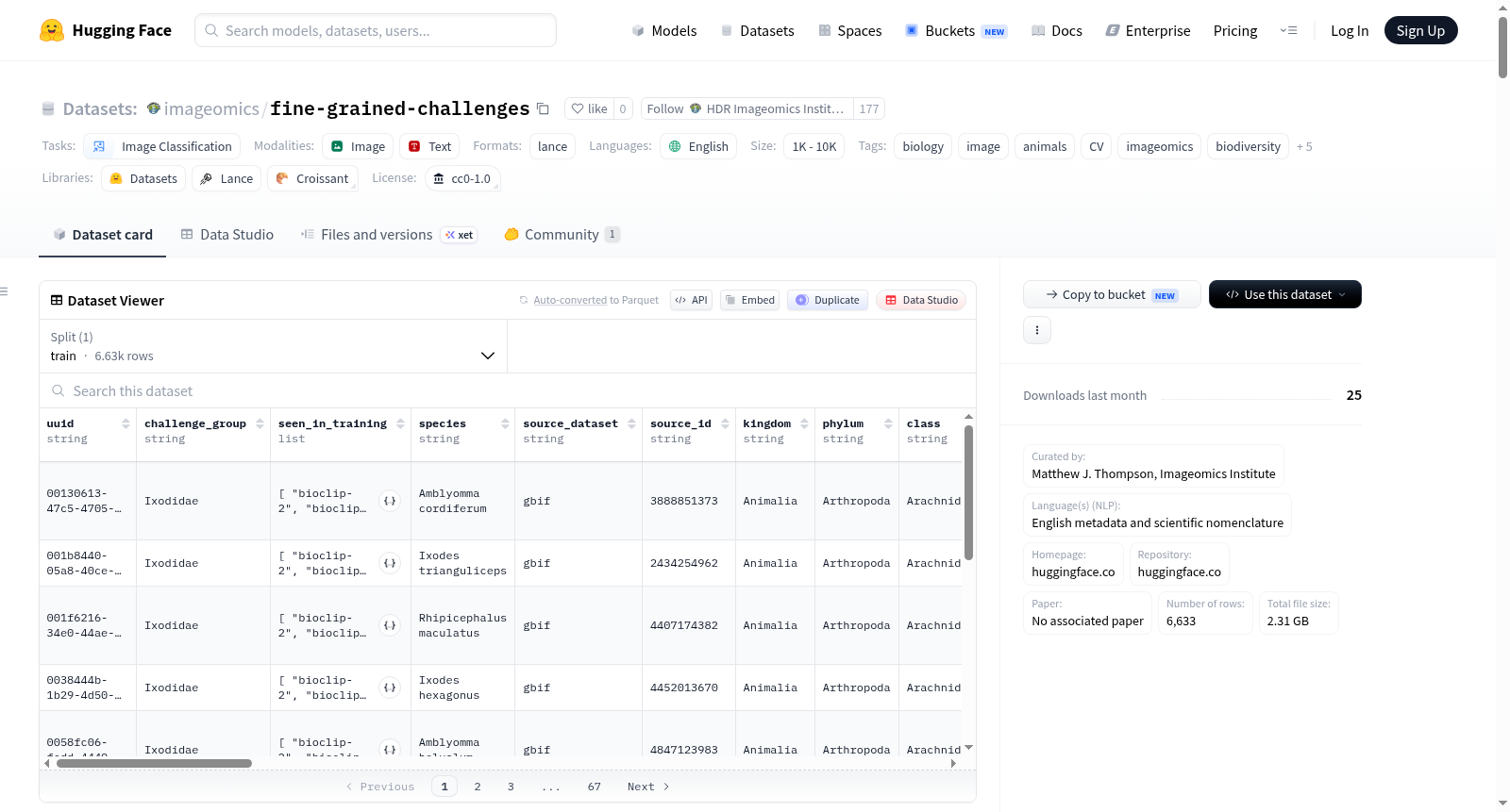
Task: Open the imageomics organization link
Action: pos(211,108)
